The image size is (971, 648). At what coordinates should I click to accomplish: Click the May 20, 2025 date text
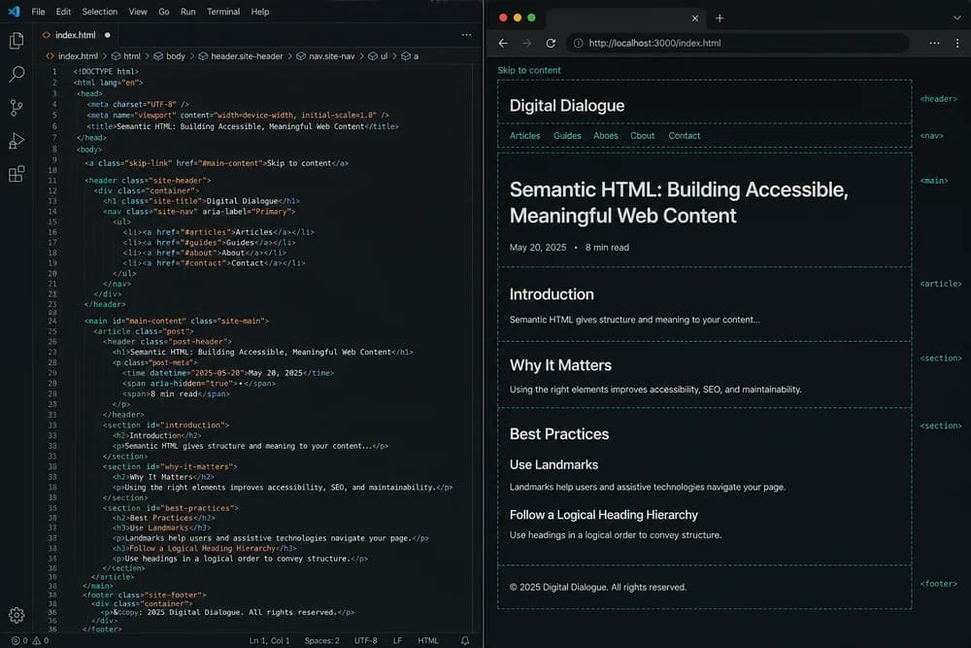538,247
